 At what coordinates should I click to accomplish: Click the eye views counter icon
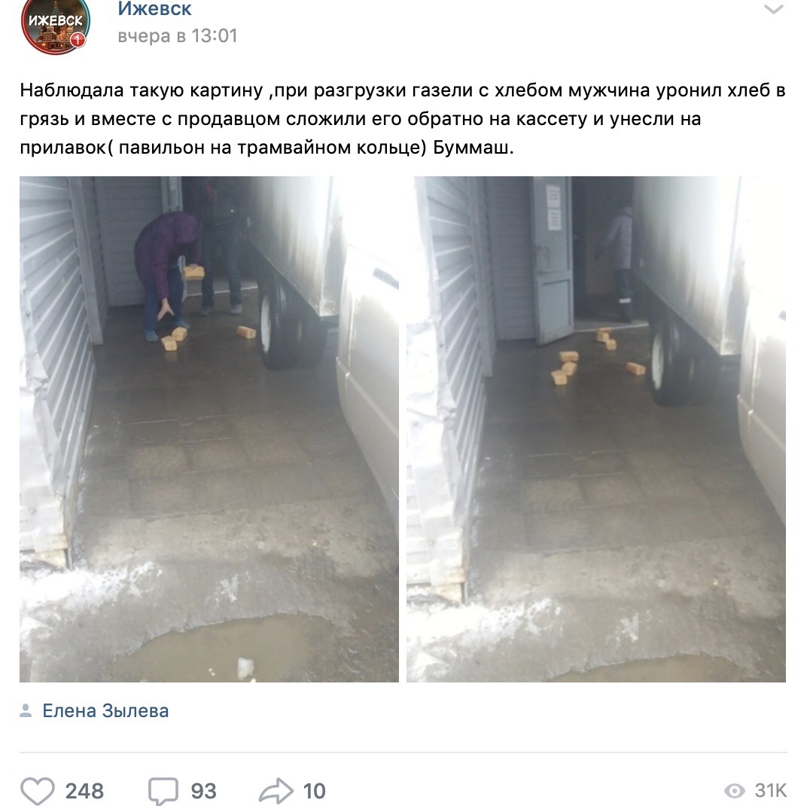tap(734, 790)
